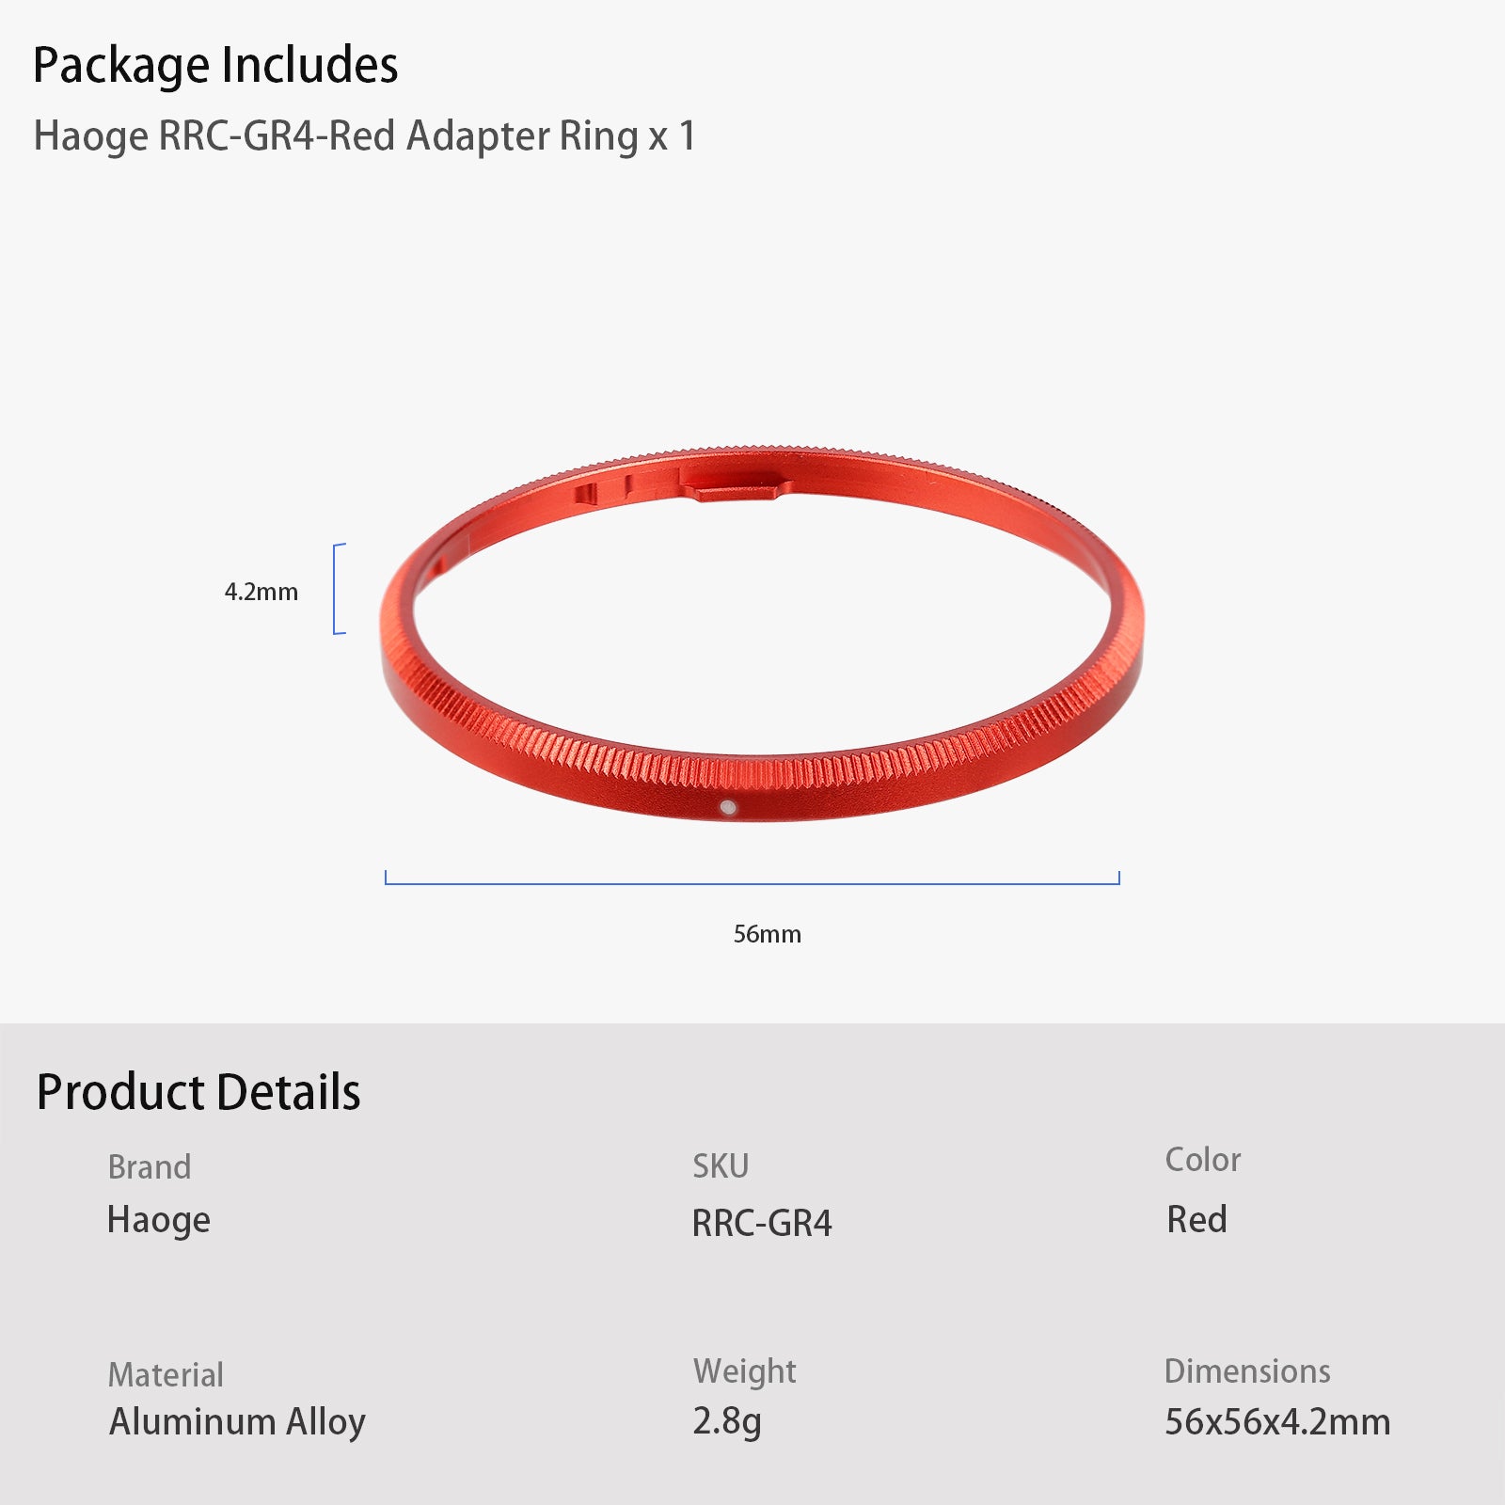The width and height of the screenshot is (1505, 1505).
Task: Click the SKU field label
Action: [721, 1166]
